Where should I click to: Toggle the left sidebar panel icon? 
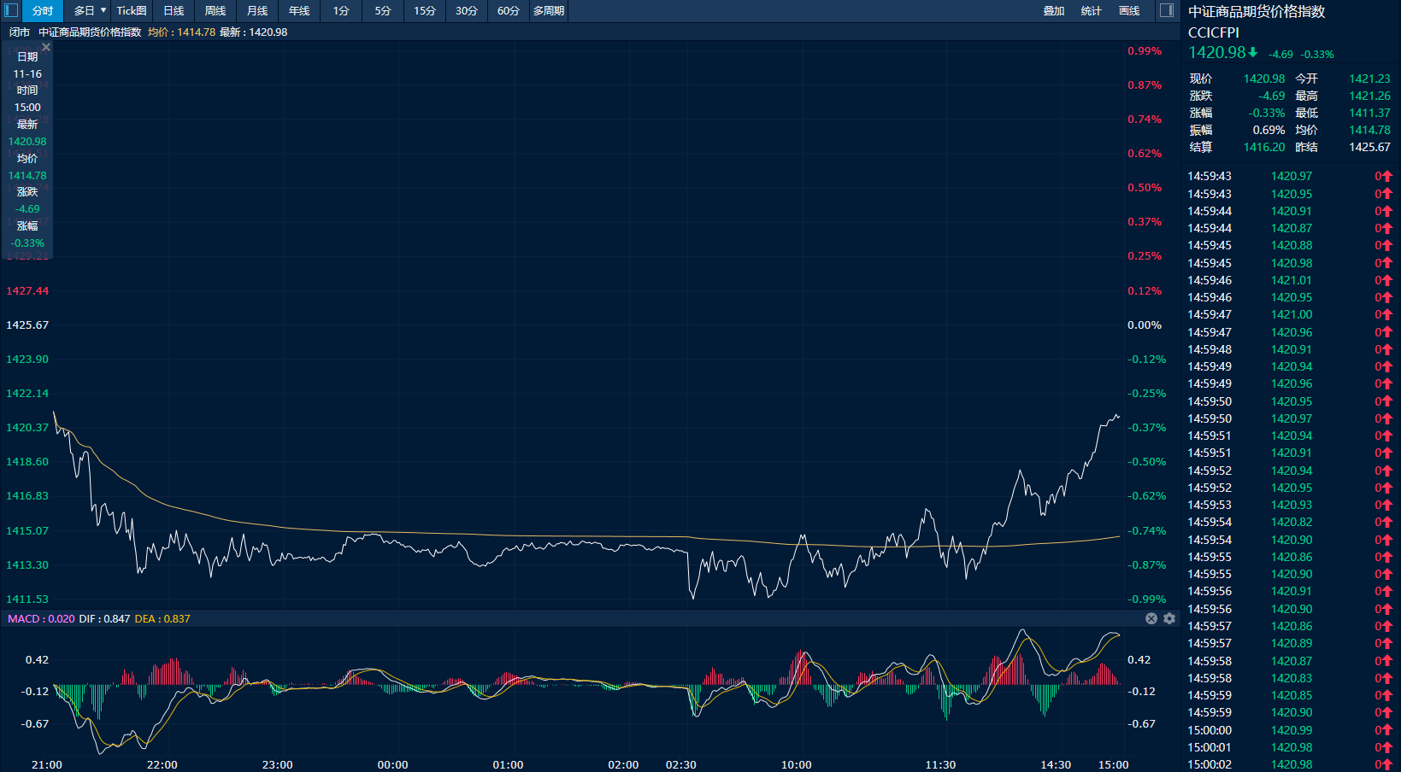coord(11,11)
